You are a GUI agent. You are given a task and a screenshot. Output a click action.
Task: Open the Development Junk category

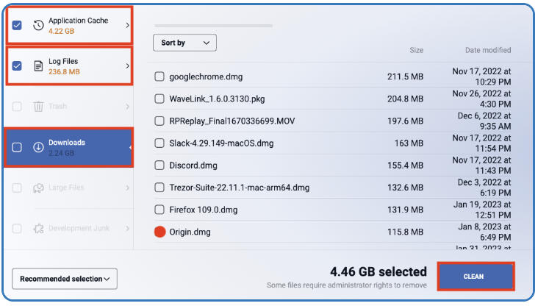pyautogui.click(x=68, y=228)
